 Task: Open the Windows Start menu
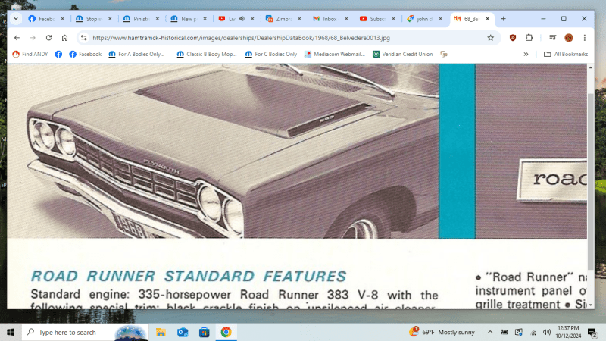(11, 332)
